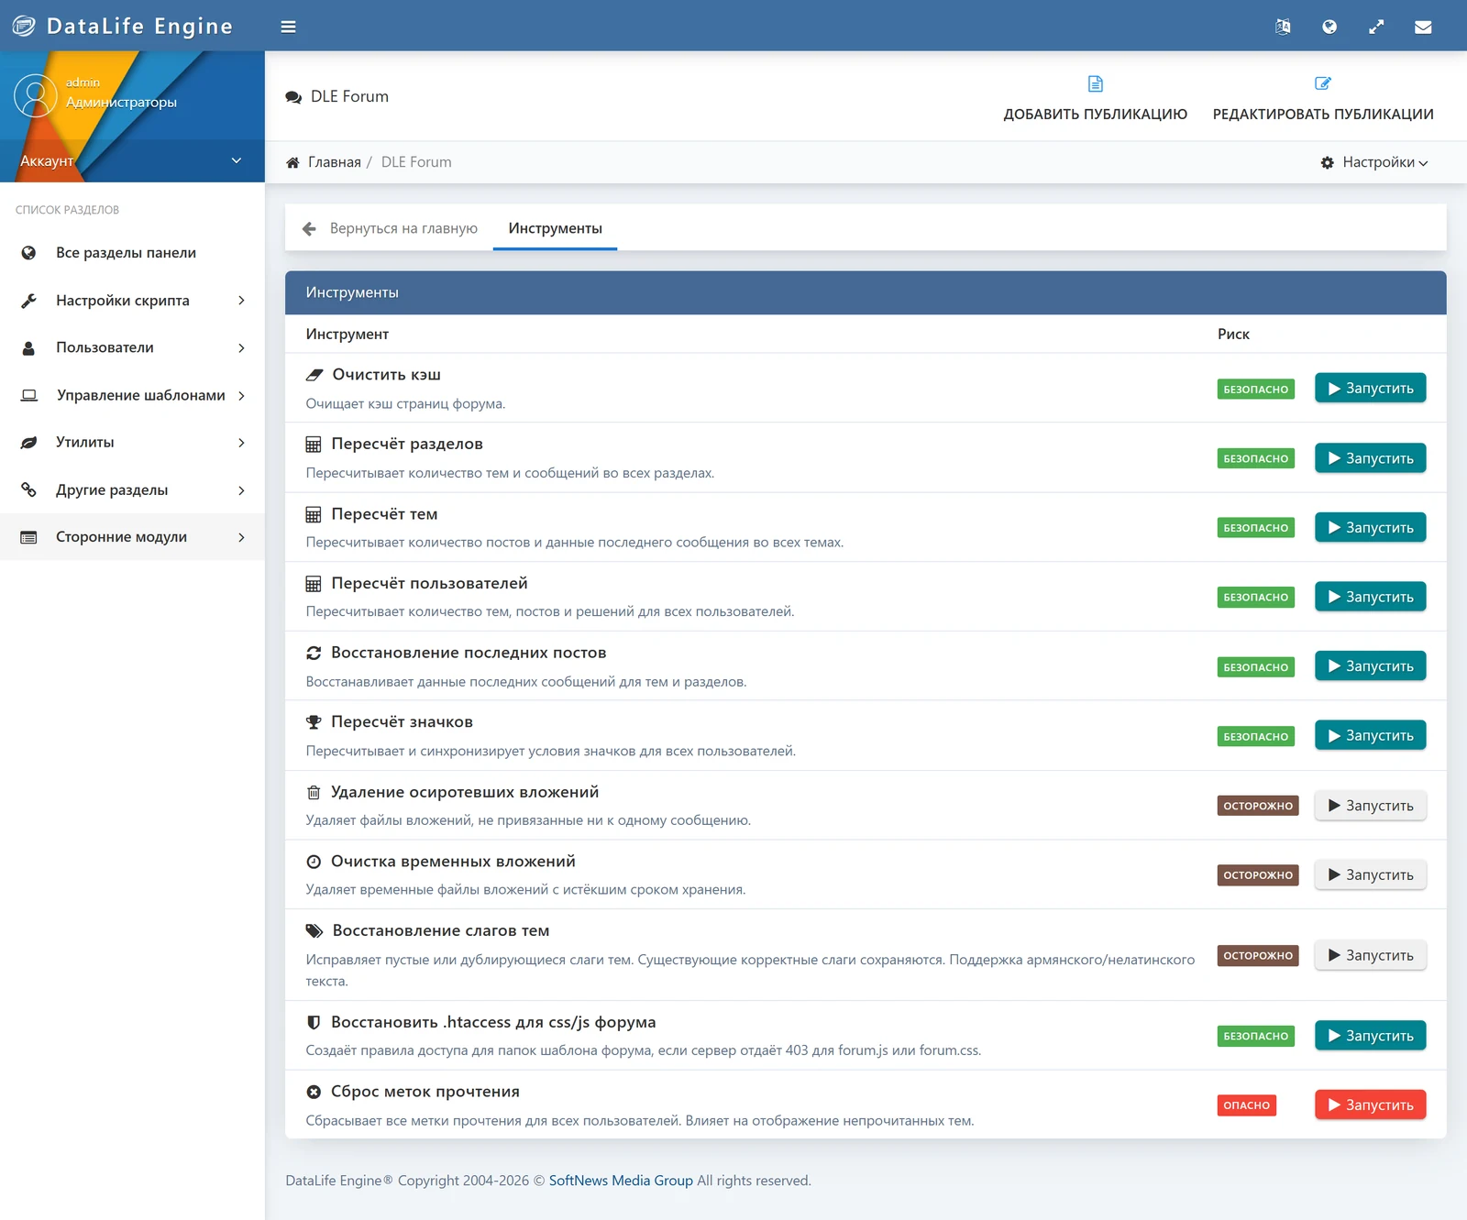Expand the Пользователи sidebar section
The image size is (1467, 1220).
[132, 347]
